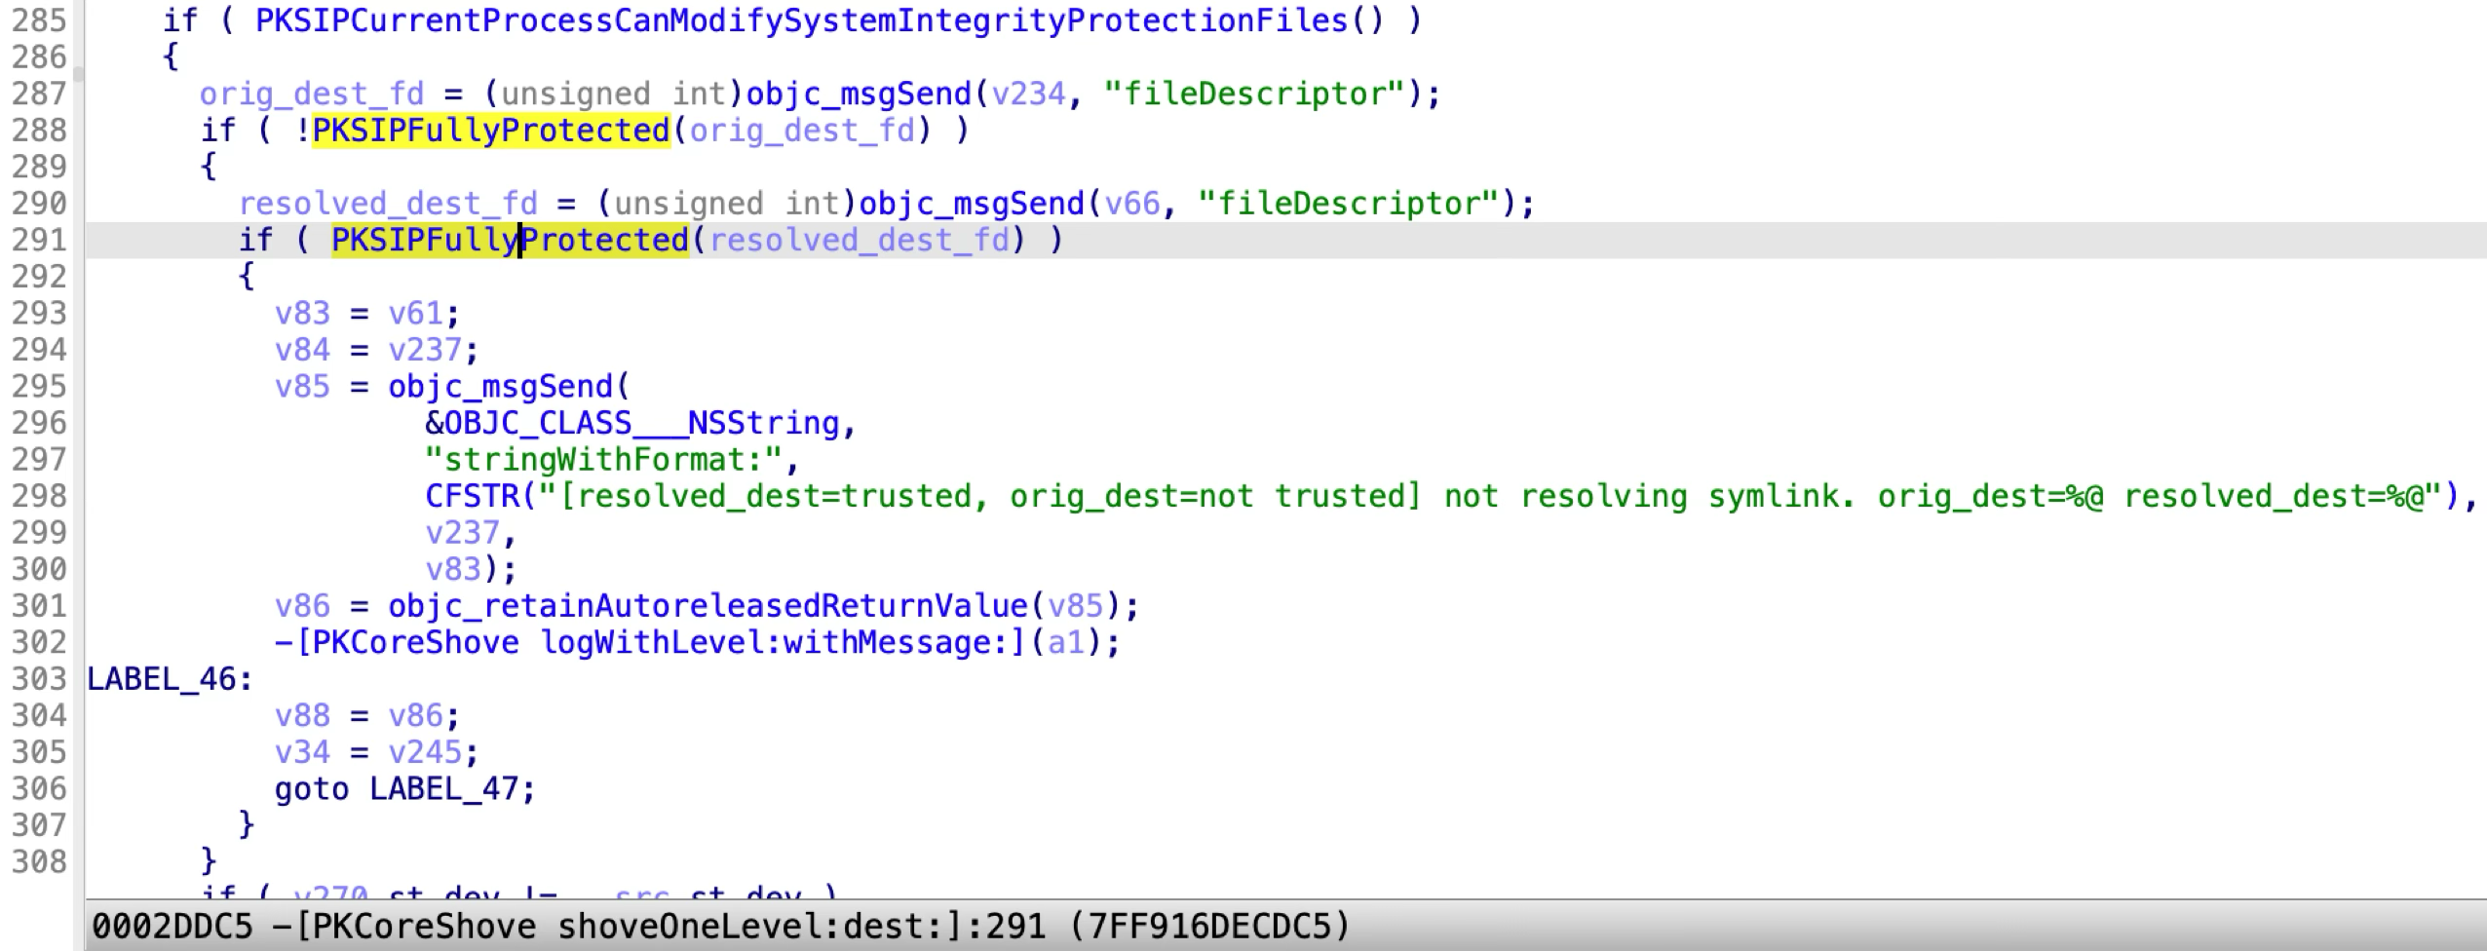The height and width of the screenshot is (951, 2487).
Task: Click v61 on line 293
Action: point(415,313)
